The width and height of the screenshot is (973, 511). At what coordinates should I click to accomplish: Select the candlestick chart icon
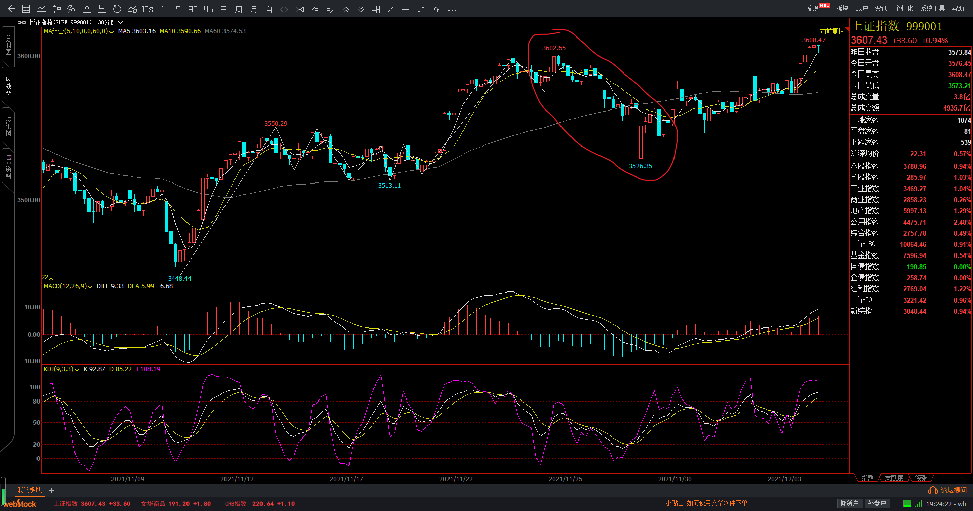(x=57, y=9)
